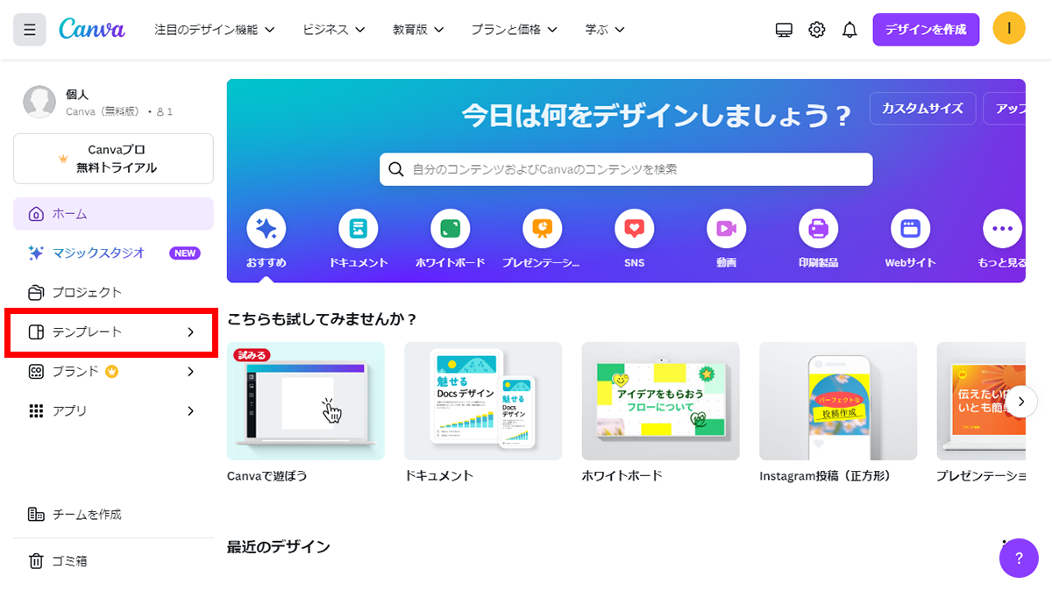Click the もっと見る ellipsis icon

click(x=1001, y=230)
